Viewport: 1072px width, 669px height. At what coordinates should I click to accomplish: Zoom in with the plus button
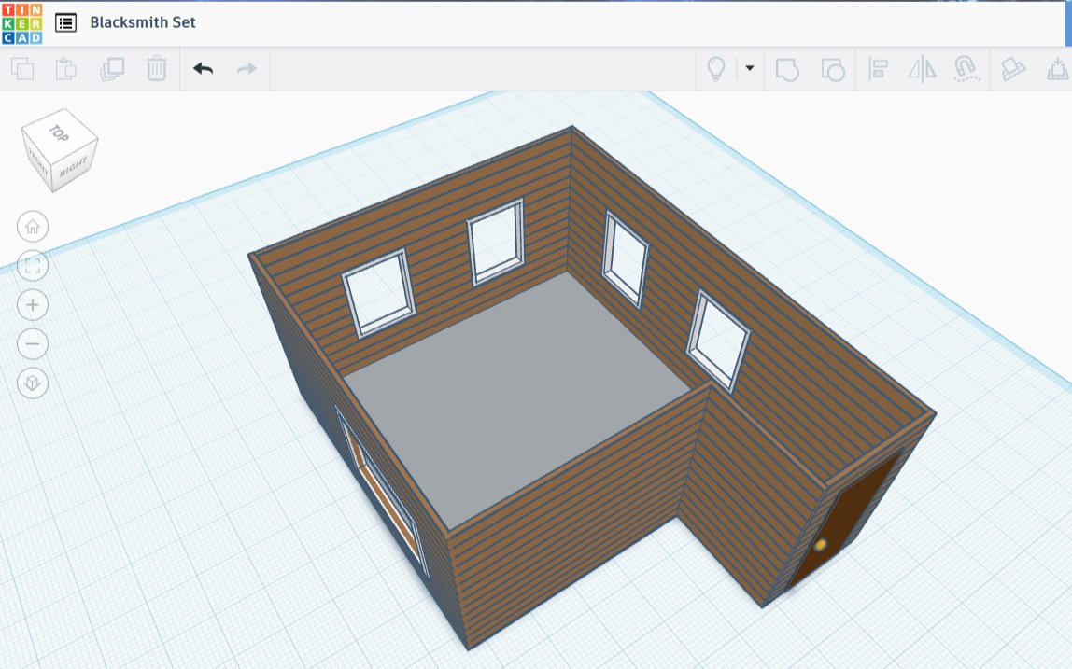pyautogui.click(x=33, y=305)
